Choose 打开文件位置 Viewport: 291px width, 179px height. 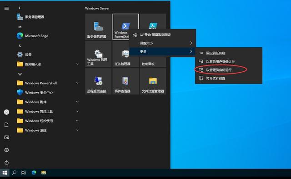click(229, 78)
